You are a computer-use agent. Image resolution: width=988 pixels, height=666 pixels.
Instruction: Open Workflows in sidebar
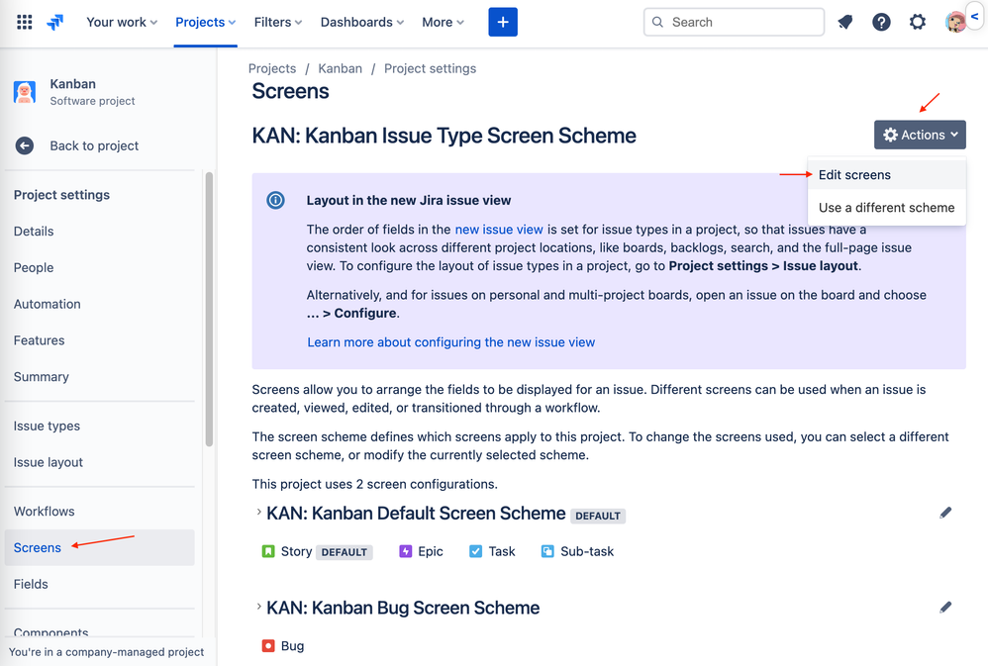[45, 512]
